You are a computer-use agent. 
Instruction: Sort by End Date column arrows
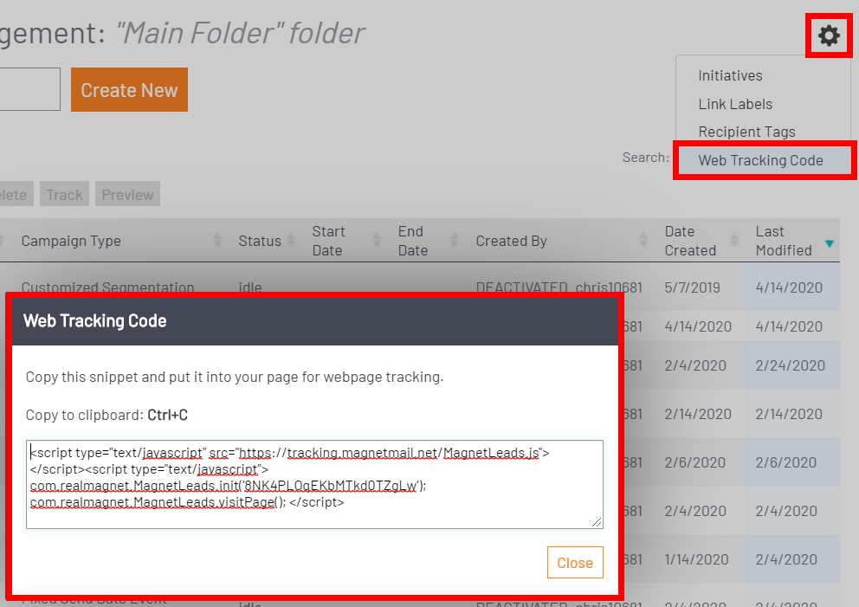click(x=454, y=240)
